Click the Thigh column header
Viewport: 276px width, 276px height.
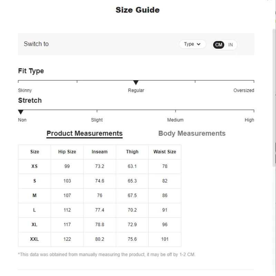132,152
